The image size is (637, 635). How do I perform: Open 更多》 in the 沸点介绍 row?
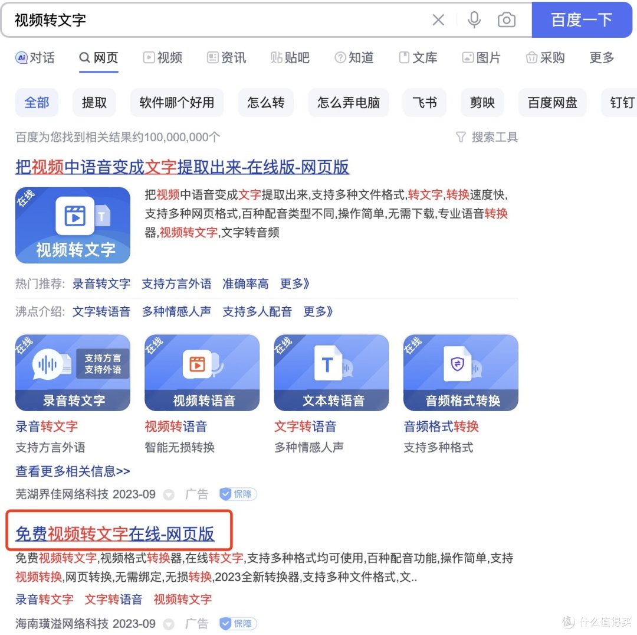tap(318, 312)
